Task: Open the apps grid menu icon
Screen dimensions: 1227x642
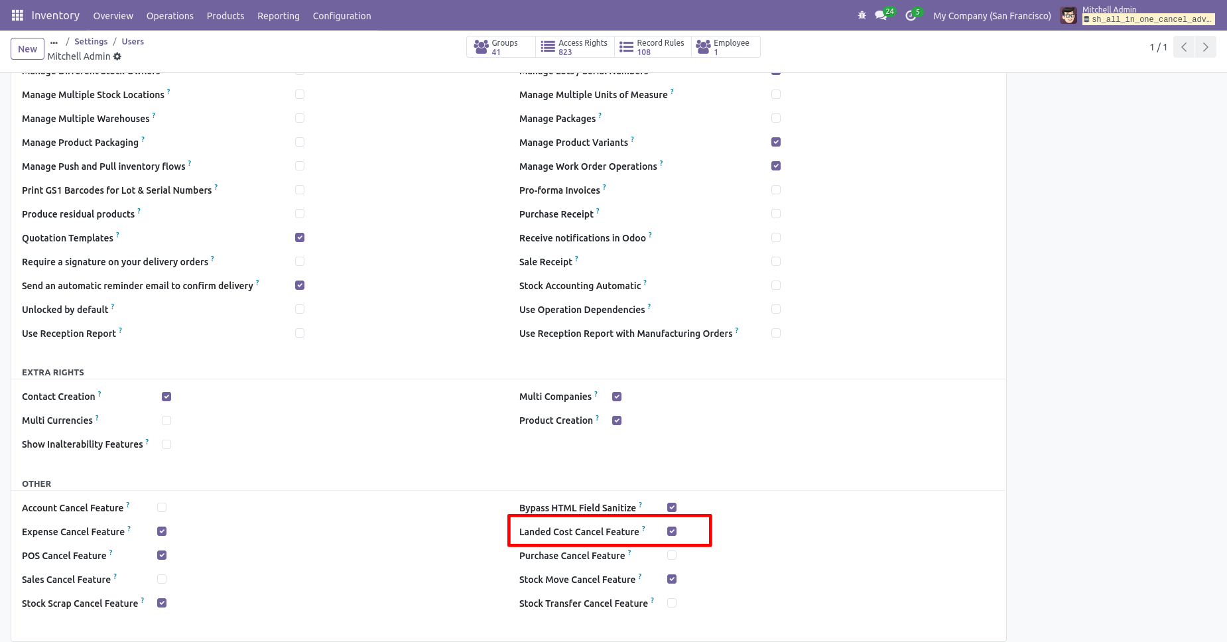Action: [17, 15]
